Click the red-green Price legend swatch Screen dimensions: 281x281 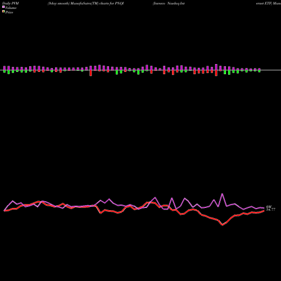click(3, 11)
